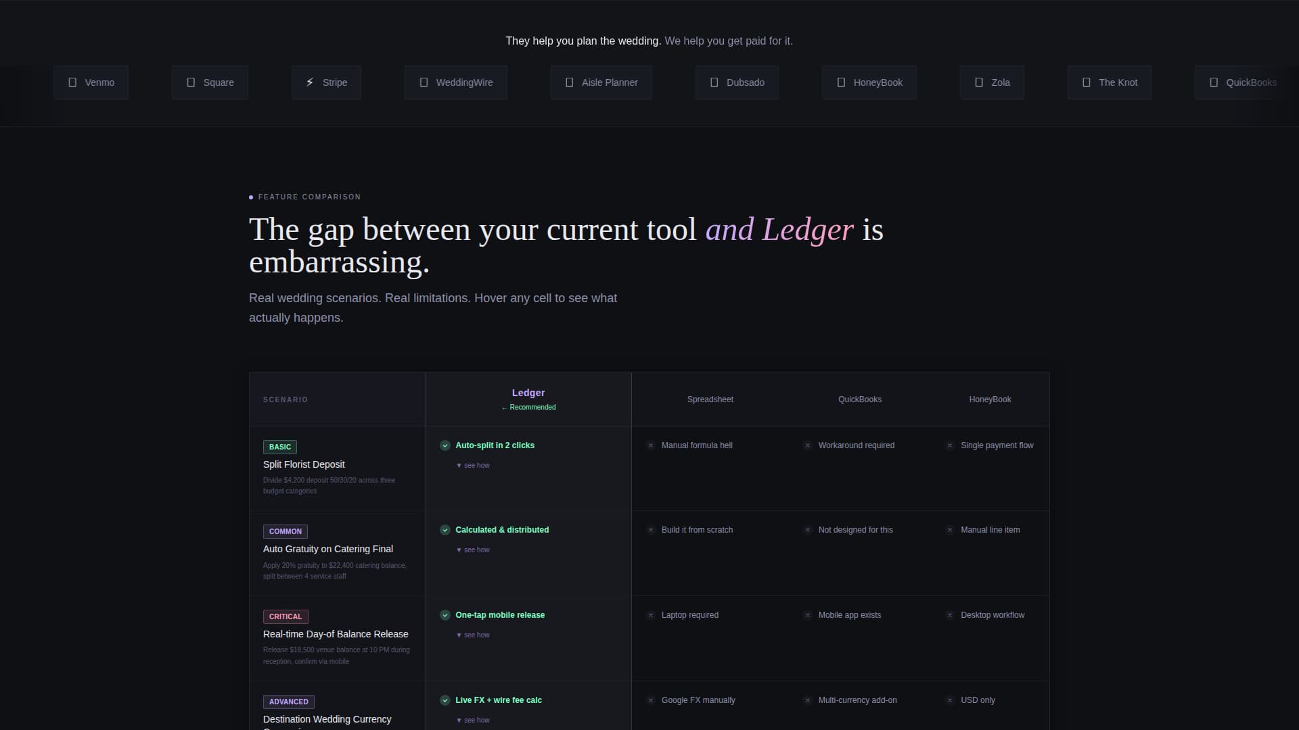The width and height of the screenshot is (1299, 730).
Task: Click the Dubsado logo icon
Action: pyautogui.click(x=714, y=82)
